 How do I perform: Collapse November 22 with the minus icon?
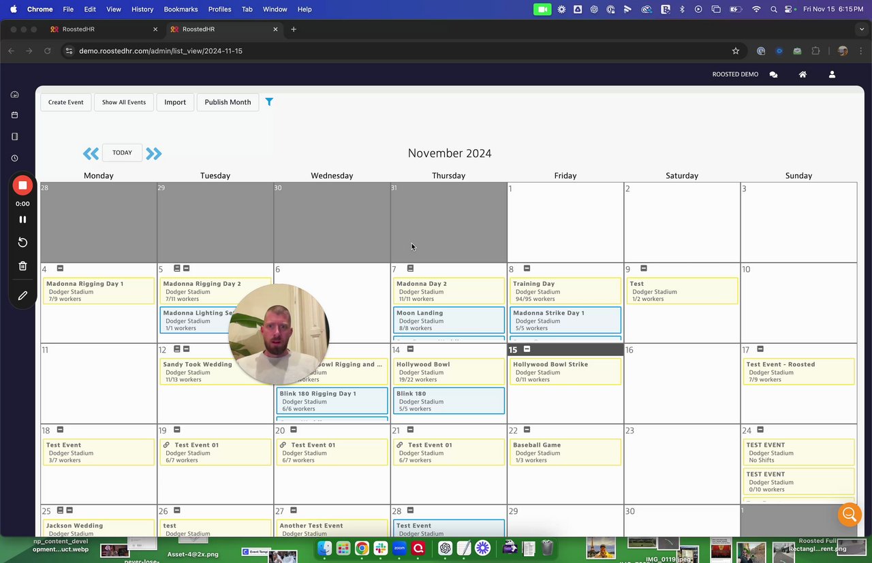527,430
